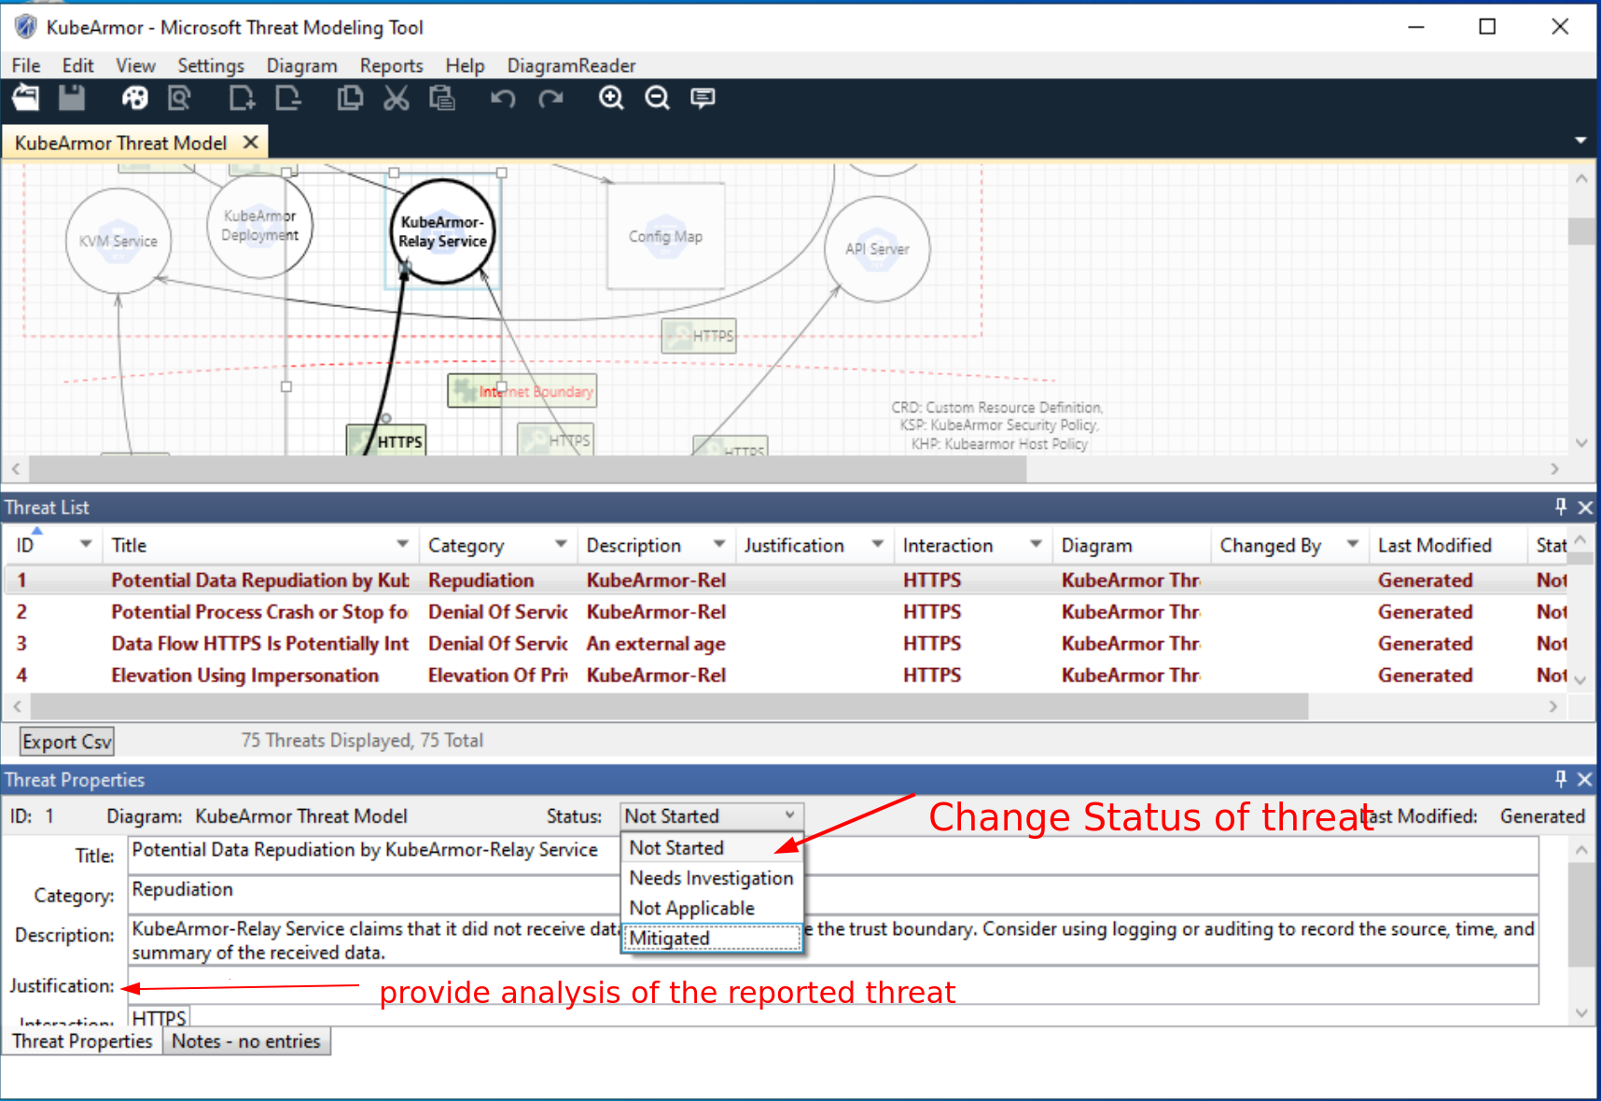Click the Copy toolbar icon

click(x=350, y=98)
